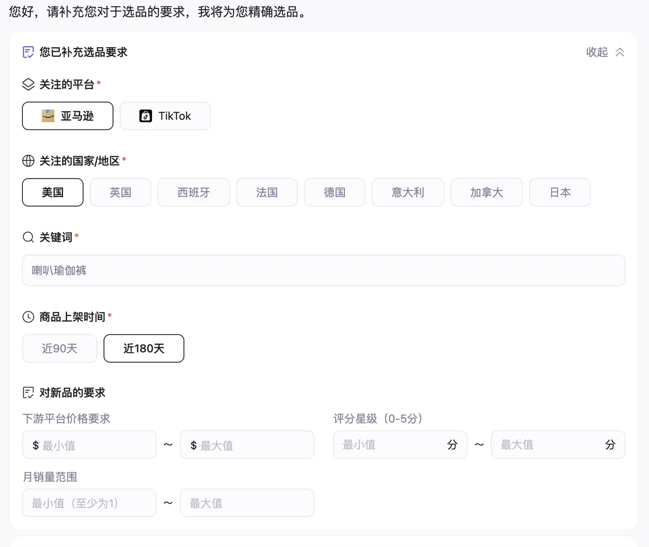Screen dimensions: 649x547
Task: Click the TikTok logo icon
Action: 146,116
